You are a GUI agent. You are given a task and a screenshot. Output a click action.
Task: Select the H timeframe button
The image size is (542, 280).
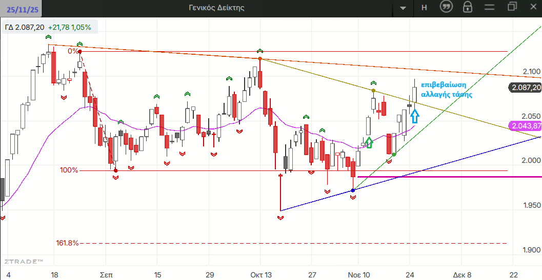(x=424, y=7)
